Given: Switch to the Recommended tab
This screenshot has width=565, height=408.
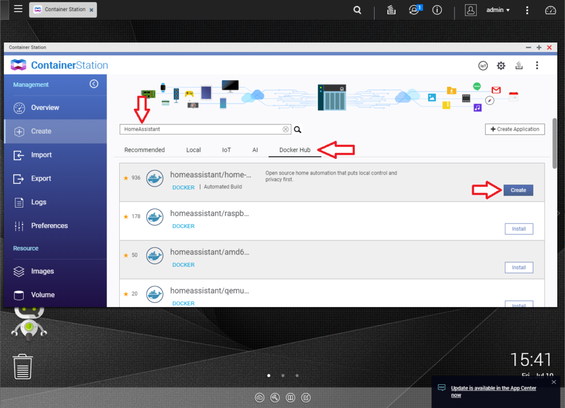Looking at the screenshot, I should click(x=145, y=150).
